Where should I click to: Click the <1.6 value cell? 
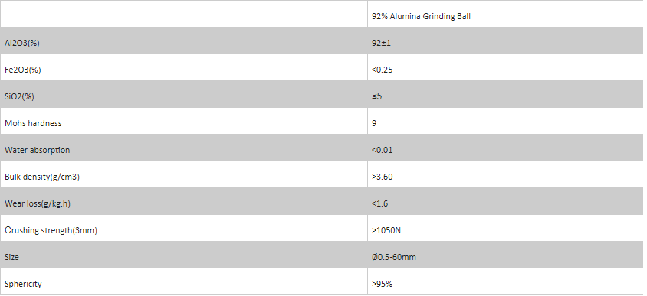379,203
